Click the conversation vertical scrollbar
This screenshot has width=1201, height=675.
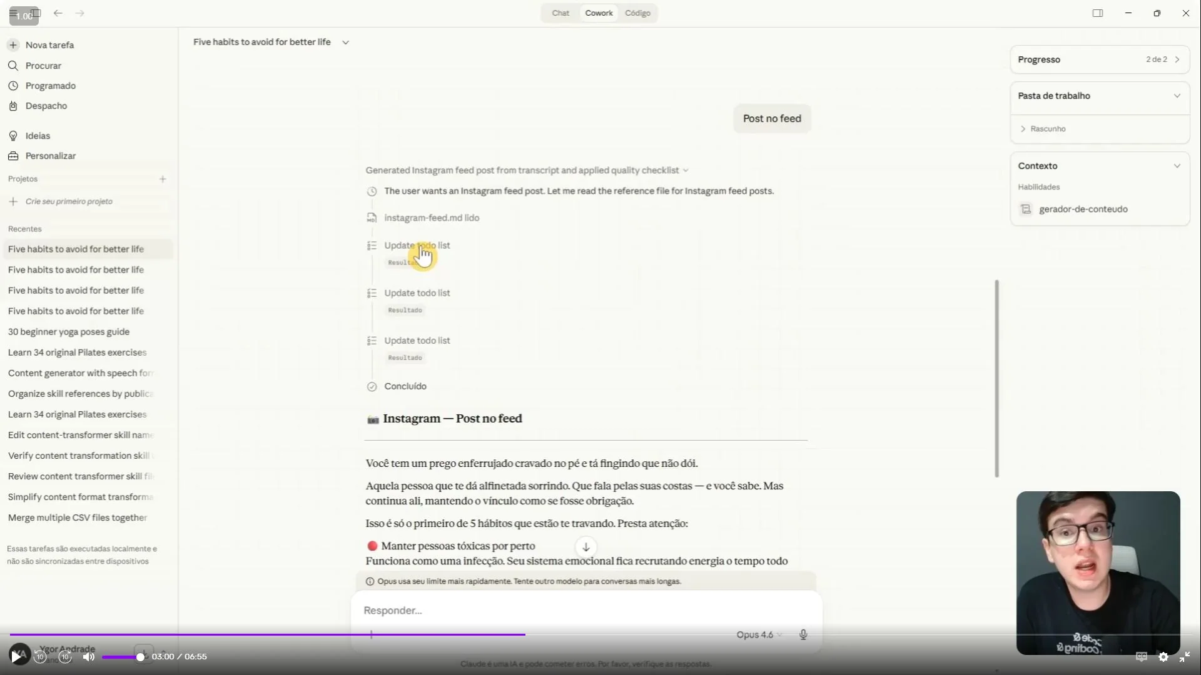coord(996,379)
